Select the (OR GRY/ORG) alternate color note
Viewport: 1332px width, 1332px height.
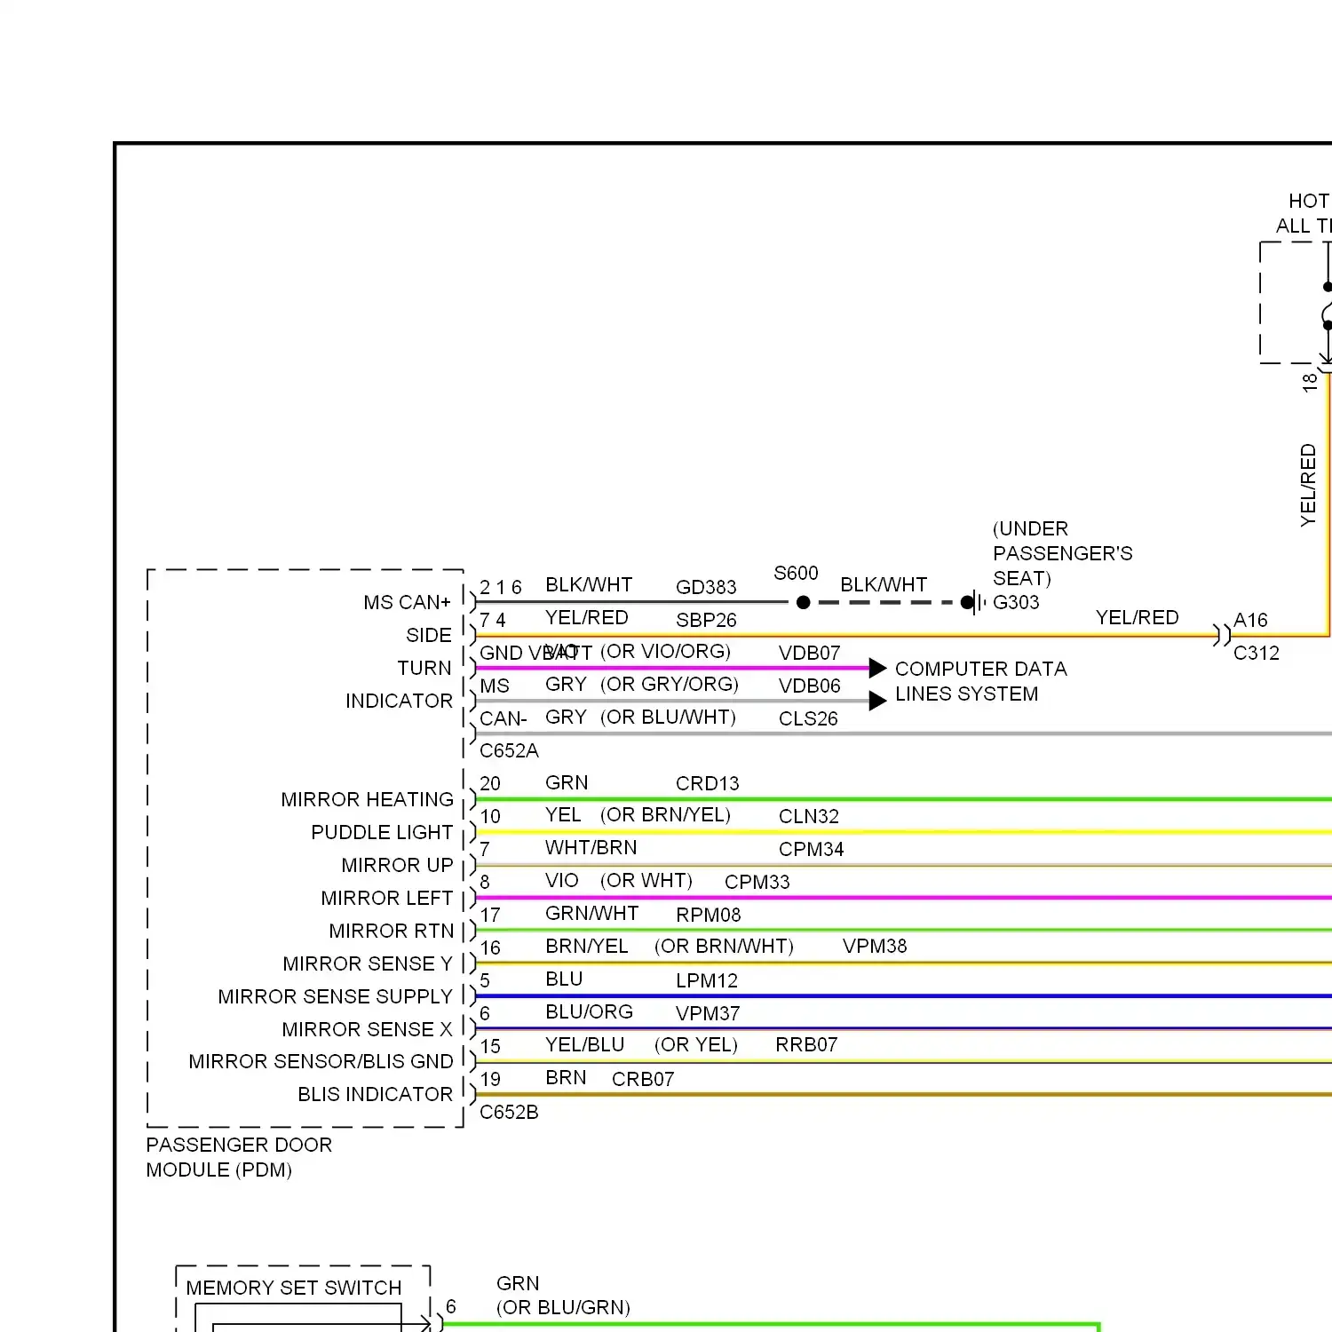(670, 684)
